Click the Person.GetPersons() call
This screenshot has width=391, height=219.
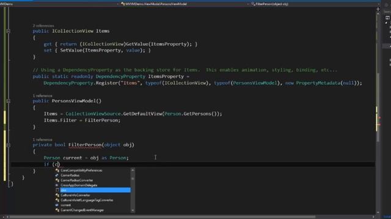pos(191,114)
